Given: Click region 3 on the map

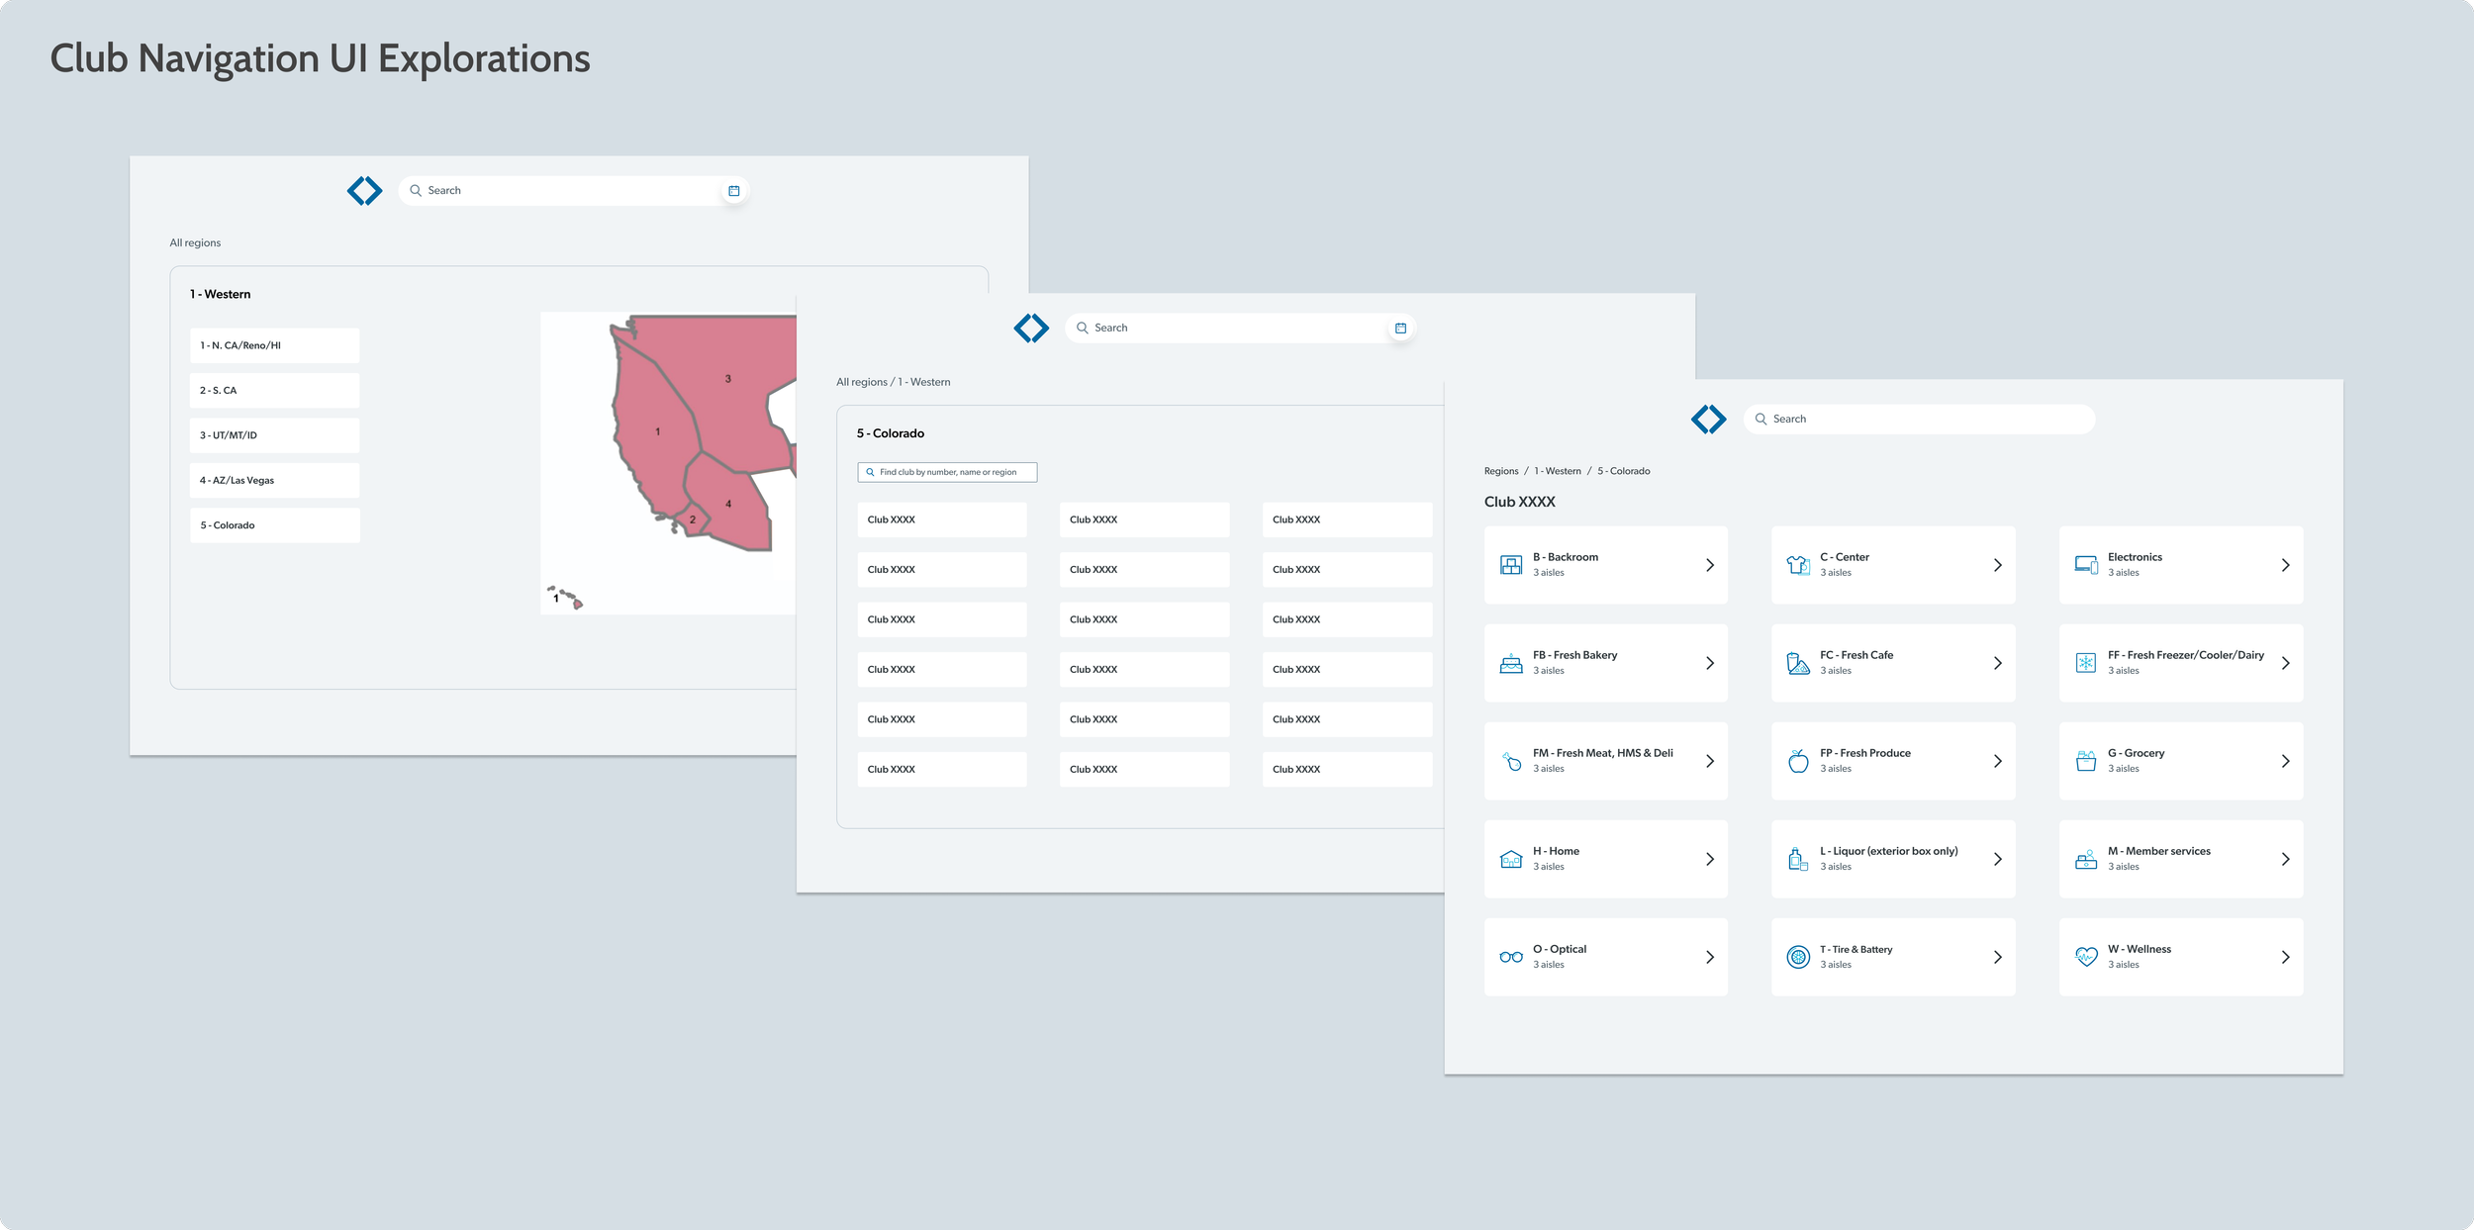Looking at the screenshot, I should tap(727, 379).
